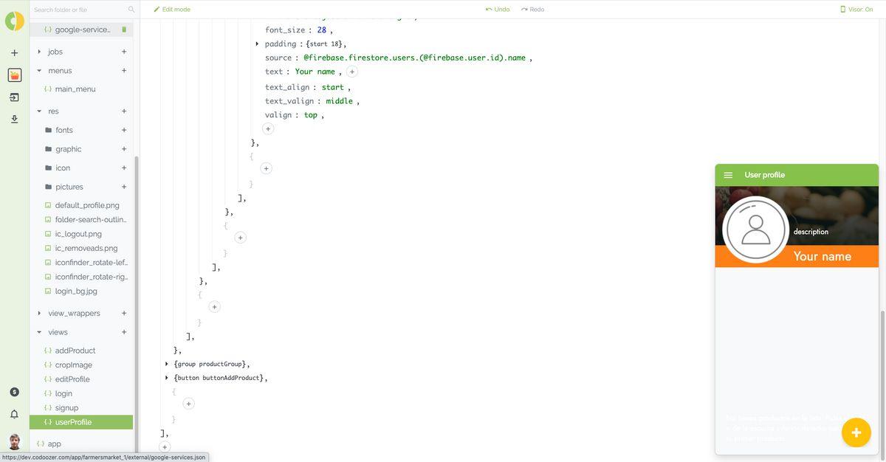This screenshot has width=886, height=462.
Task: Open hamburger menu in preview
Action: [728, 175]
